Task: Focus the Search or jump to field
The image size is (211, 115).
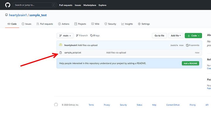Action: (x=35, y=5)
